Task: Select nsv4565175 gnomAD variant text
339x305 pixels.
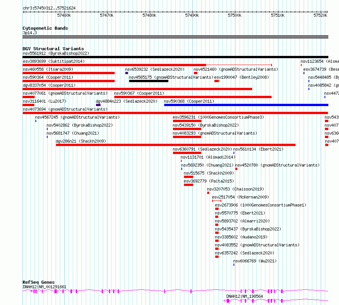Action: tap(171, 77)
